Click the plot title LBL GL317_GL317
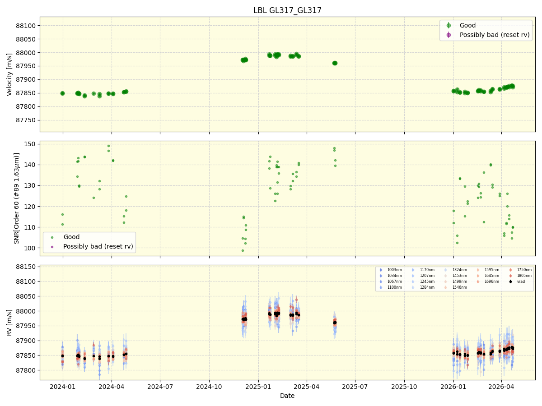 [287, 10]
